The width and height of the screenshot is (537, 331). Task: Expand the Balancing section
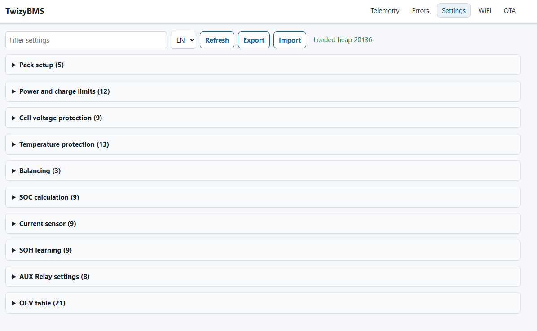[263, 170]
